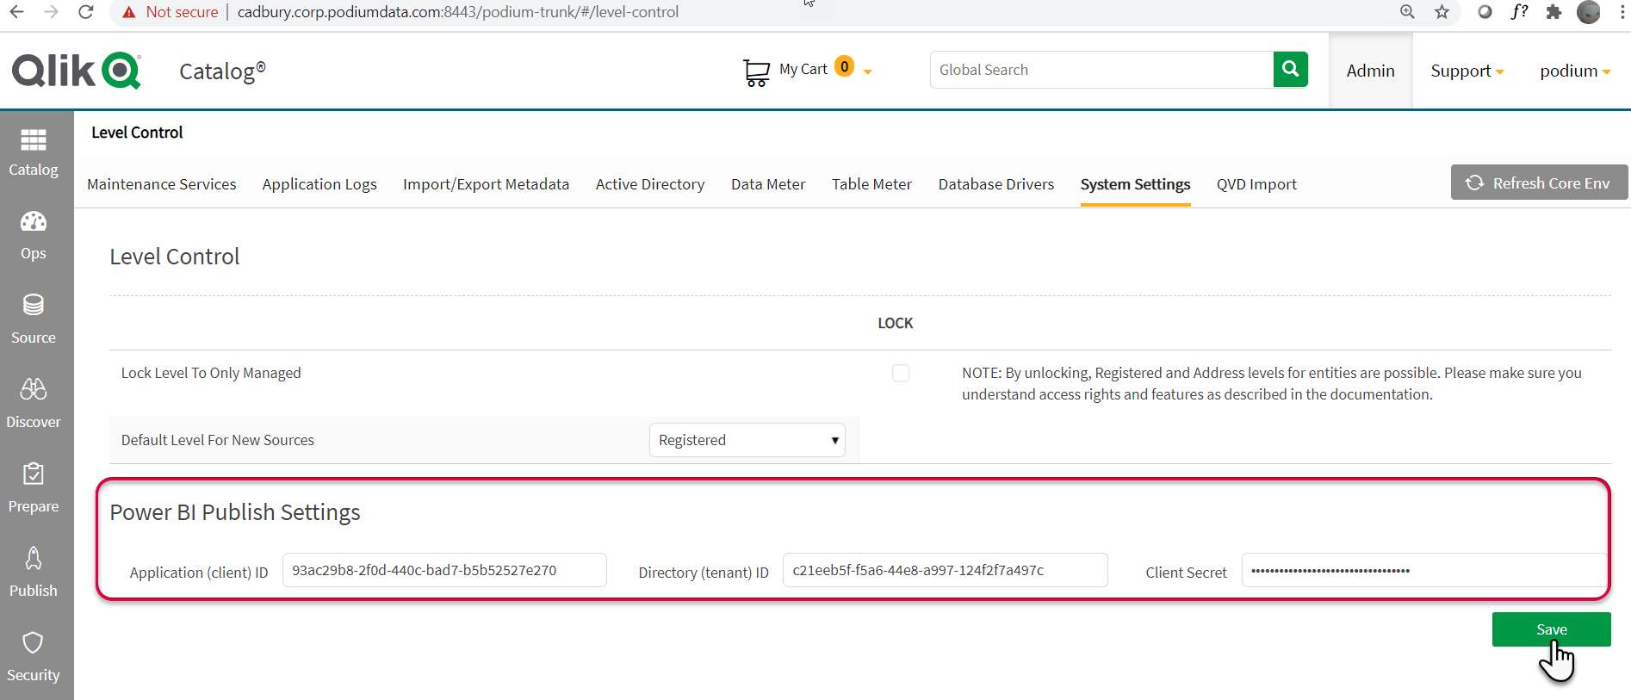The width and height of the screenshot is (1631, 700).
Task: Expand the Support menu
Action: coord(1467,71)
